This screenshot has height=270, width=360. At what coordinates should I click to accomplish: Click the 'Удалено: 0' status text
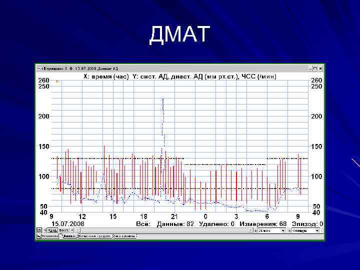(x=216, y=224)
